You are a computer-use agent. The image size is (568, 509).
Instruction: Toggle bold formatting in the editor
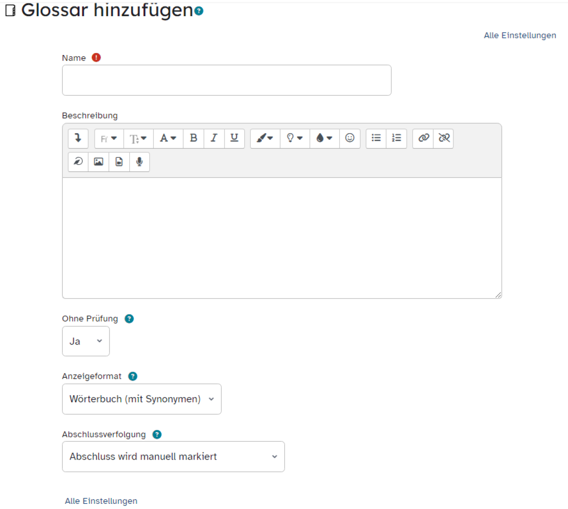[193, 138]
